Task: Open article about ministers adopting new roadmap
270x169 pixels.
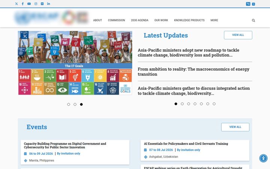Action: (x=188, y=53)
